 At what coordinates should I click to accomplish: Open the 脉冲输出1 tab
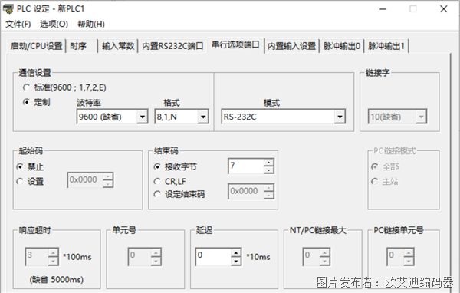tap(386, 46)
